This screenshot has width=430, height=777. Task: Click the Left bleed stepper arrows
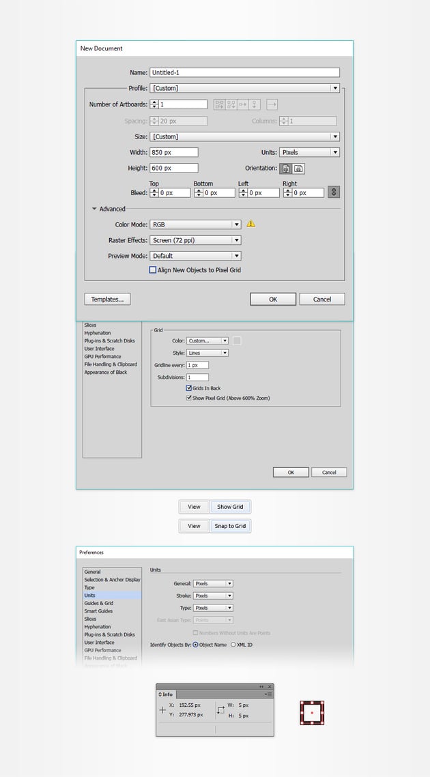tap(244, 193)
